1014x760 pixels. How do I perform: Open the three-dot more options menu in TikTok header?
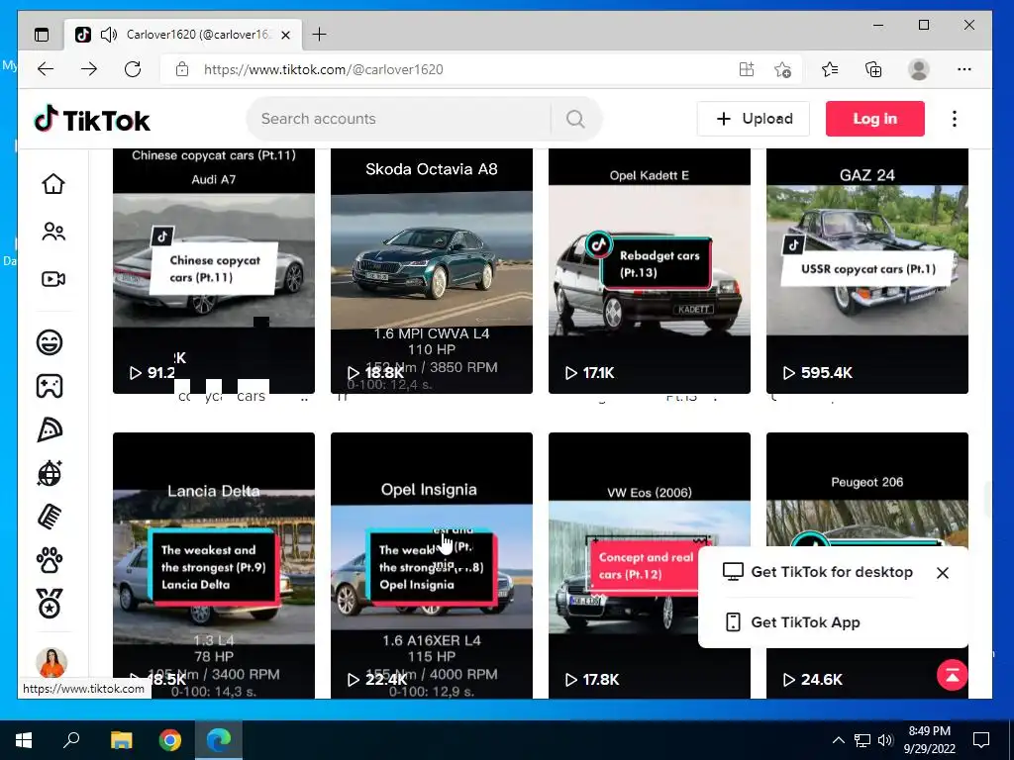(955, 119)
